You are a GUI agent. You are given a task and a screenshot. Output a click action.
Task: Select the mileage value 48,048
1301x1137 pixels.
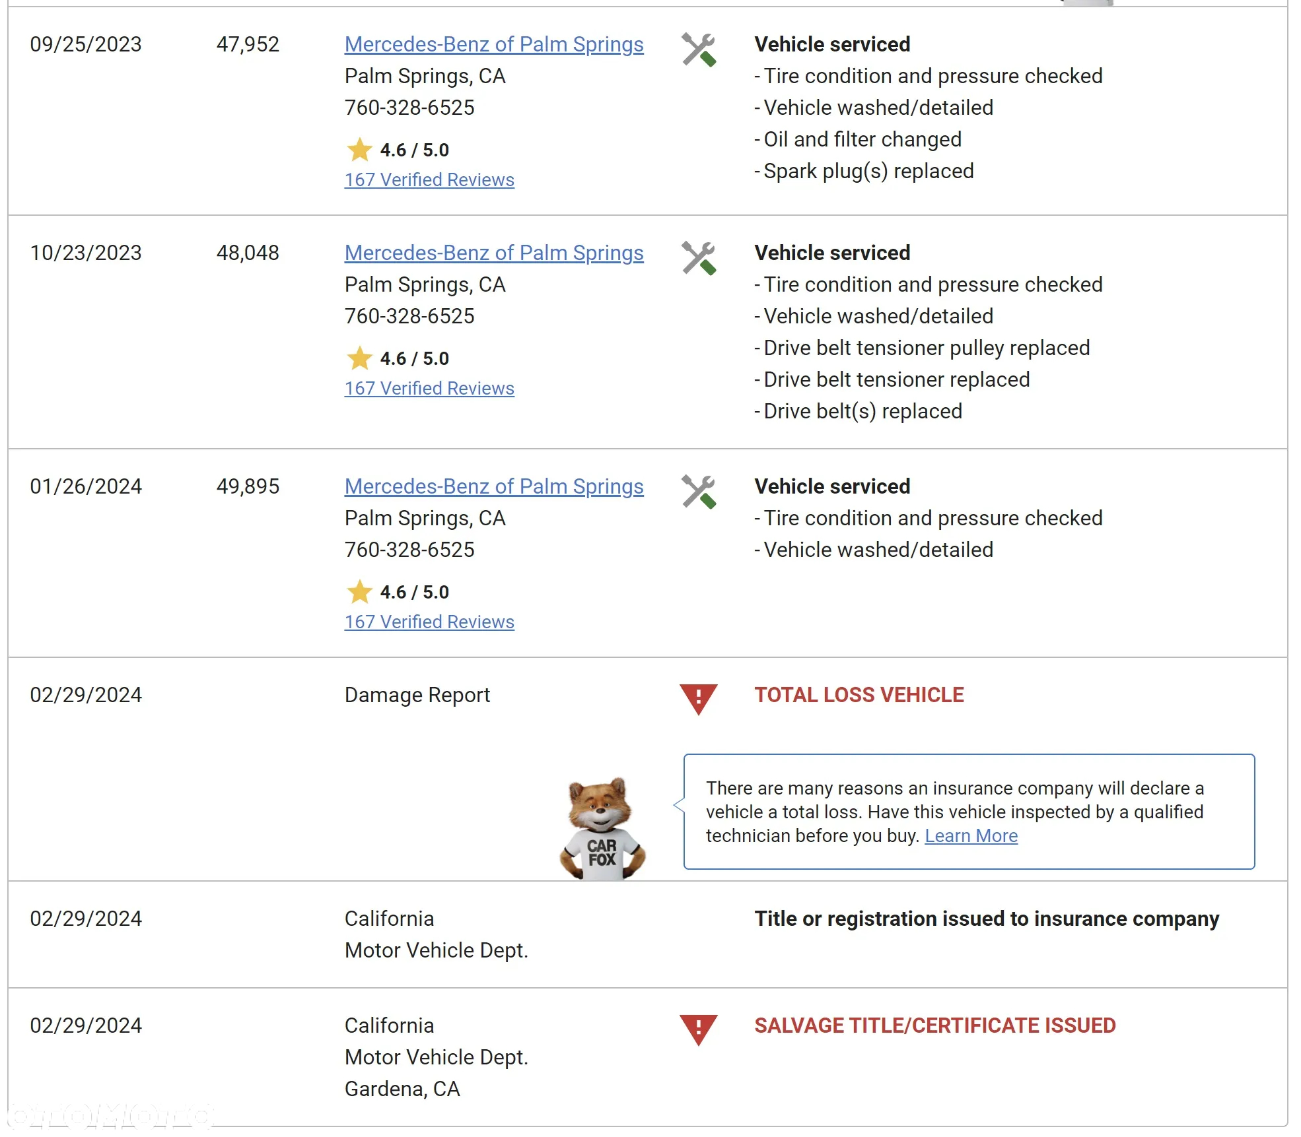tap(248, 253)
